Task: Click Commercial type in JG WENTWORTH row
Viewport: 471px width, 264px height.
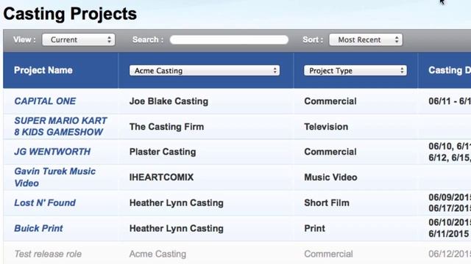Action: (330, 152)
